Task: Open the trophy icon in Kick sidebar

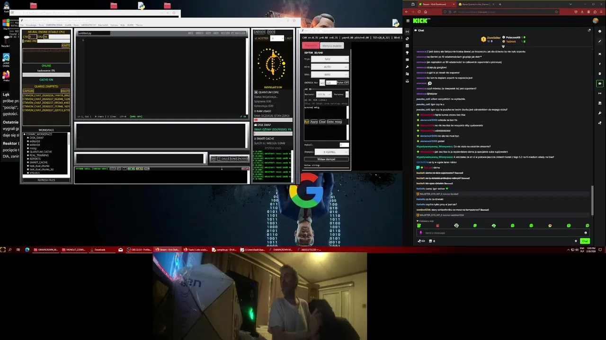Action: 407,52
